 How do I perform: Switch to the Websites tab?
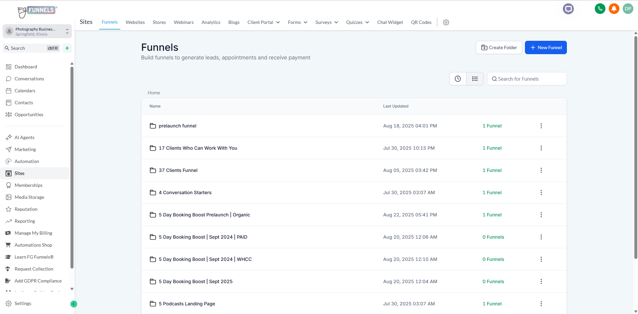click(135, 22)
